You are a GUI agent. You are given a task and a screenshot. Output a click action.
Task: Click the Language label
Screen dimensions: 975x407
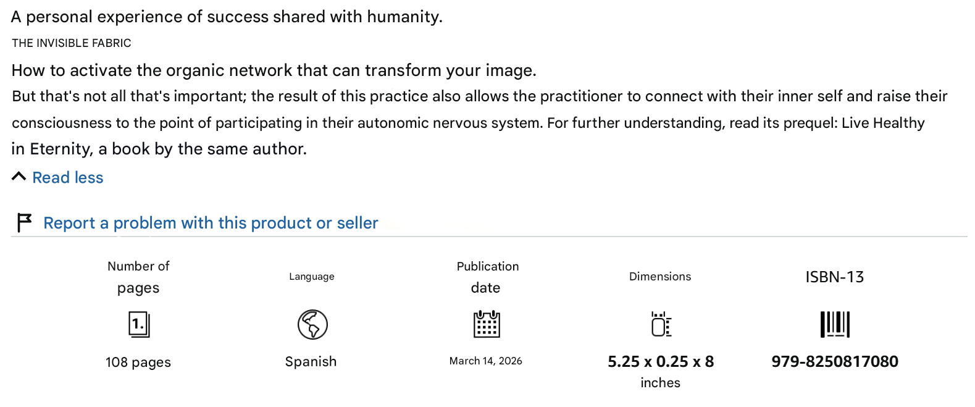312,277
